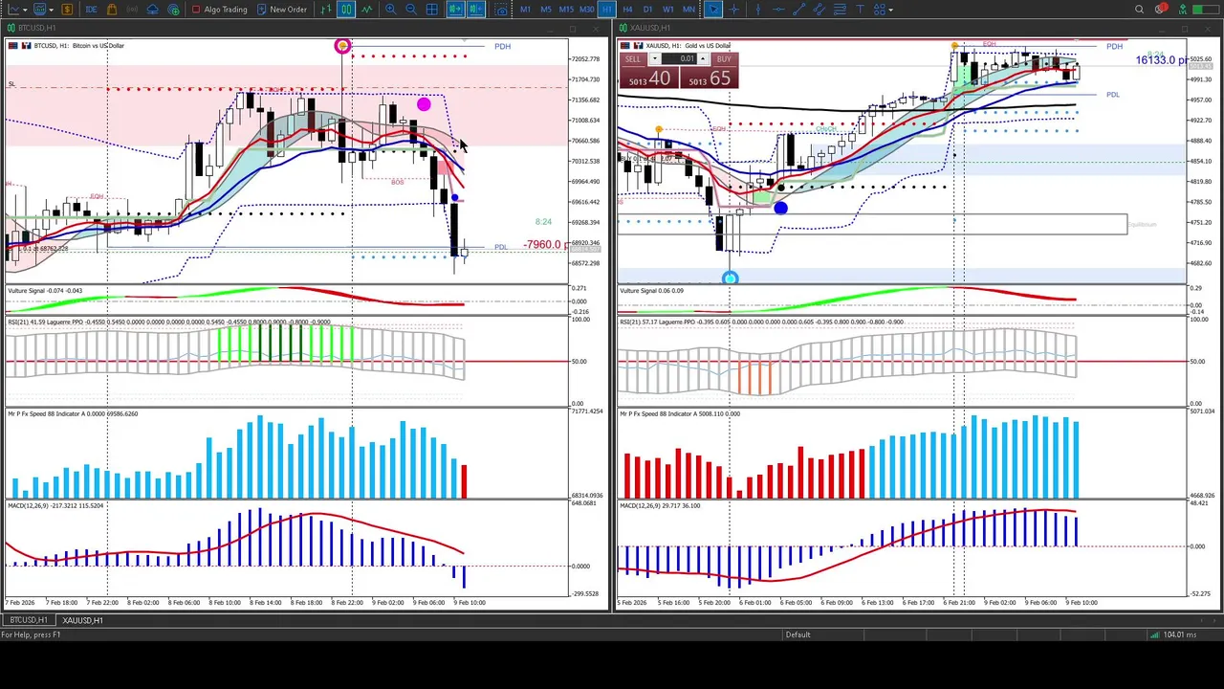Switch chart to line chart mode
The width and height of the screenshot is (1224, 689).
[367, 10]
